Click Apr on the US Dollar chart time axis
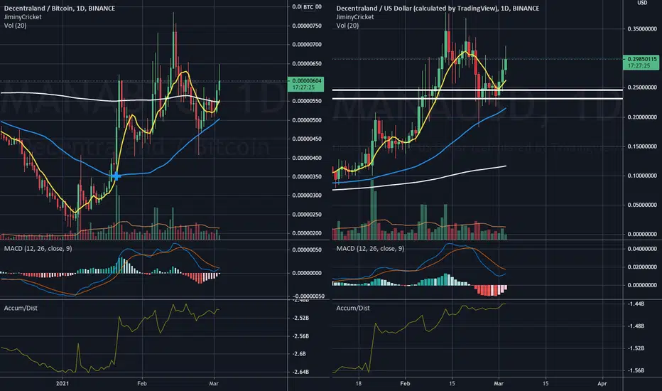Screen dimensions: 662x391 coord(602,383)
